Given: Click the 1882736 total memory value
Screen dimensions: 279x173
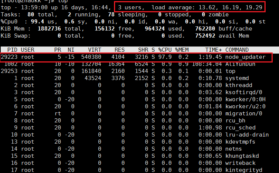Looking at the screenshot, I should (49, 29).
